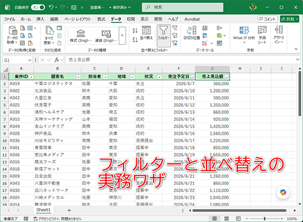Open the データの取得 (Get Data) menu
303x222 pixels.
click(12, 35)
